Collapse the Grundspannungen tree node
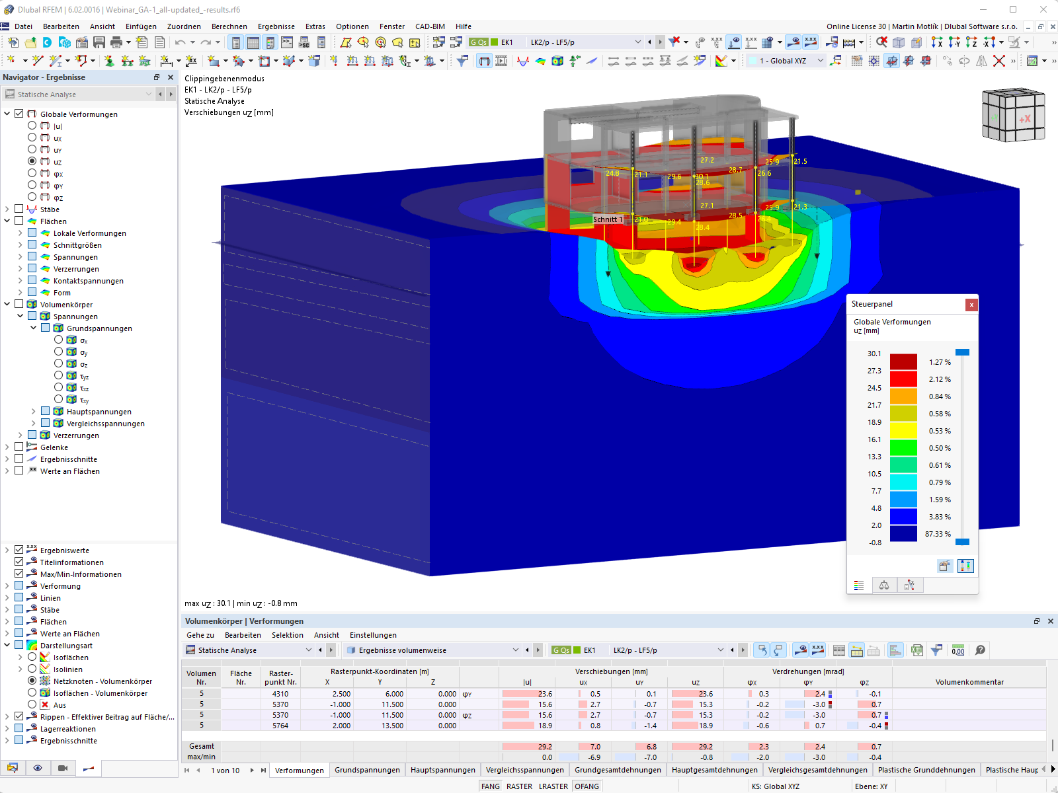The width and height of the screenshot is (1058, 793). coord(33,328)
